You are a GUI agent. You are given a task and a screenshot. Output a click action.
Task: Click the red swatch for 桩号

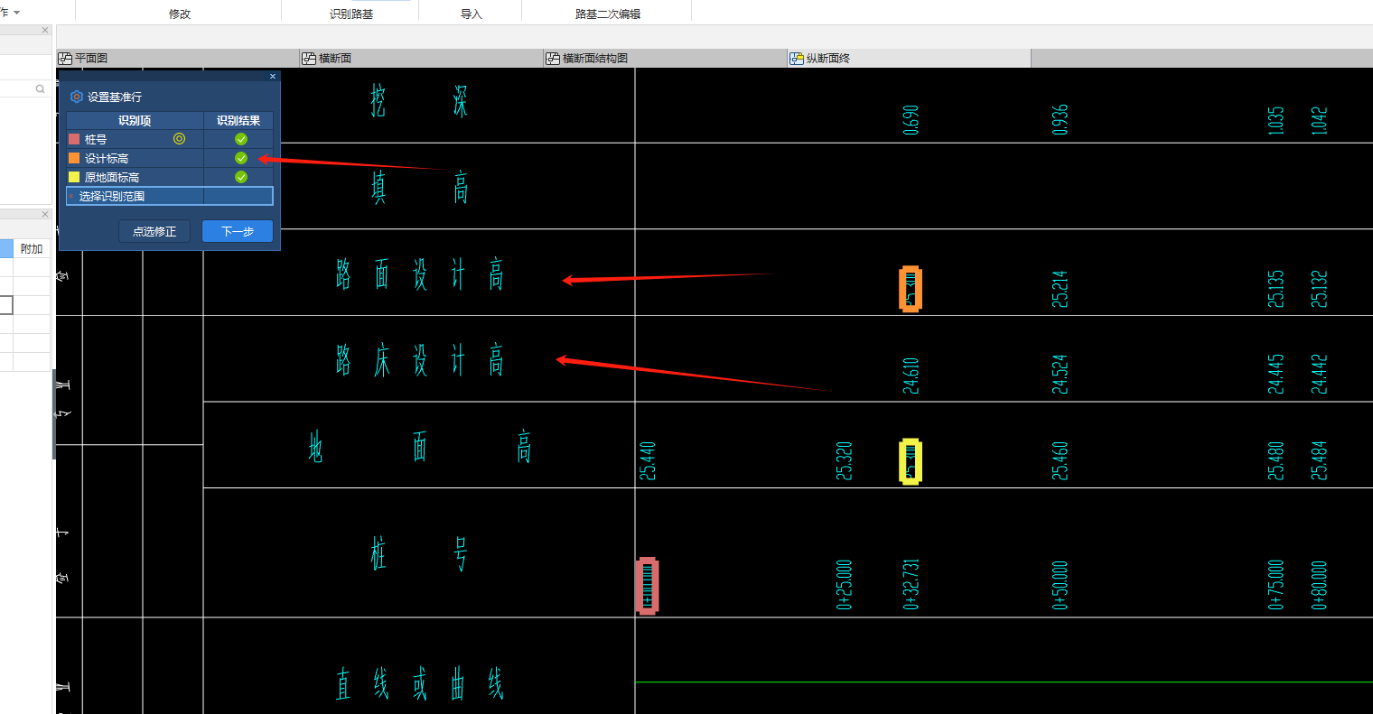tap(74, 139)
